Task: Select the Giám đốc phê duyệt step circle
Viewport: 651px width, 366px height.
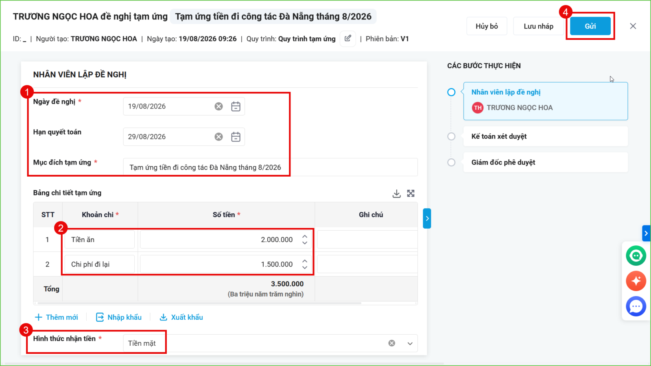Action: (x=451, y=162)
